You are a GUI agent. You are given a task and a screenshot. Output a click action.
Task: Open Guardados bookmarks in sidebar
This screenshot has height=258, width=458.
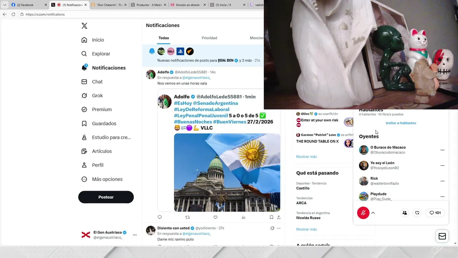(99, 123)
